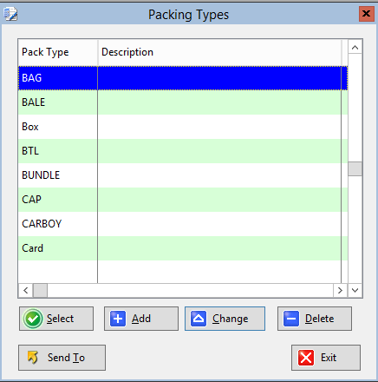Click the horizontal scrollbar right arrow
This screenshot has height=382, width=378.
(340, 290)
